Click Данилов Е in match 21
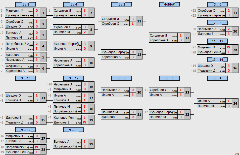The image size is (240, 155). point(110,117)
